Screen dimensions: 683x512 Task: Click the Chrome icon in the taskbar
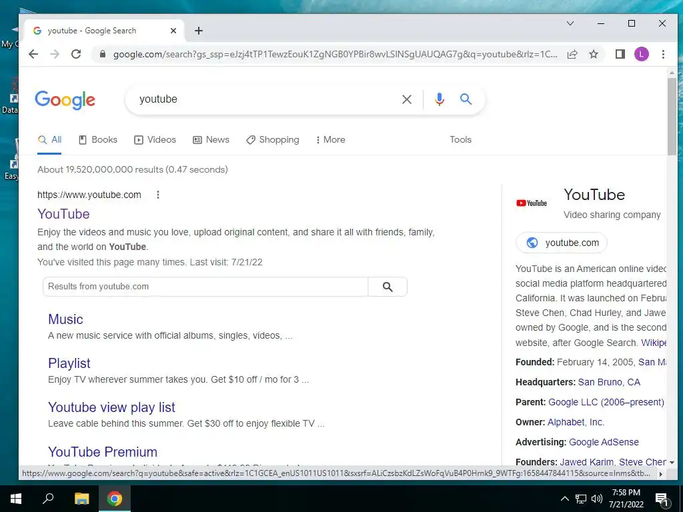tap(115, 499)
